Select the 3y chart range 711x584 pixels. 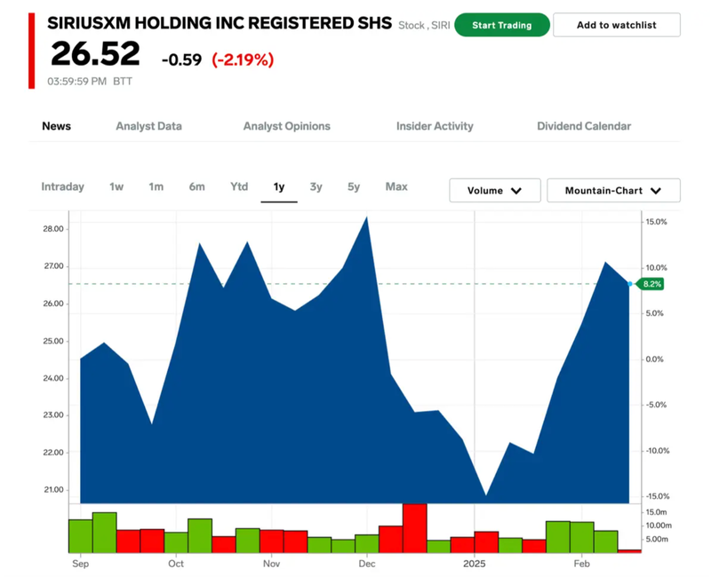316,186
